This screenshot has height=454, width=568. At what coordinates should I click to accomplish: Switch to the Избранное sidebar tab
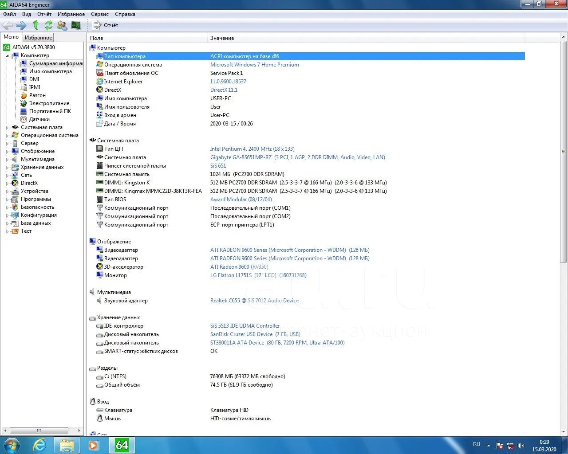click(x=39, y=38)
